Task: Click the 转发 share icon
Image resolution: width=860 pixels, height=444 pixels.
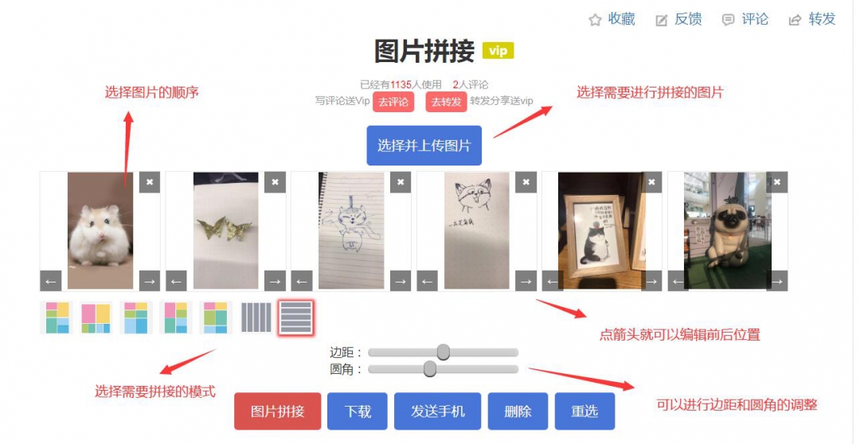Action: click(795, 20)
